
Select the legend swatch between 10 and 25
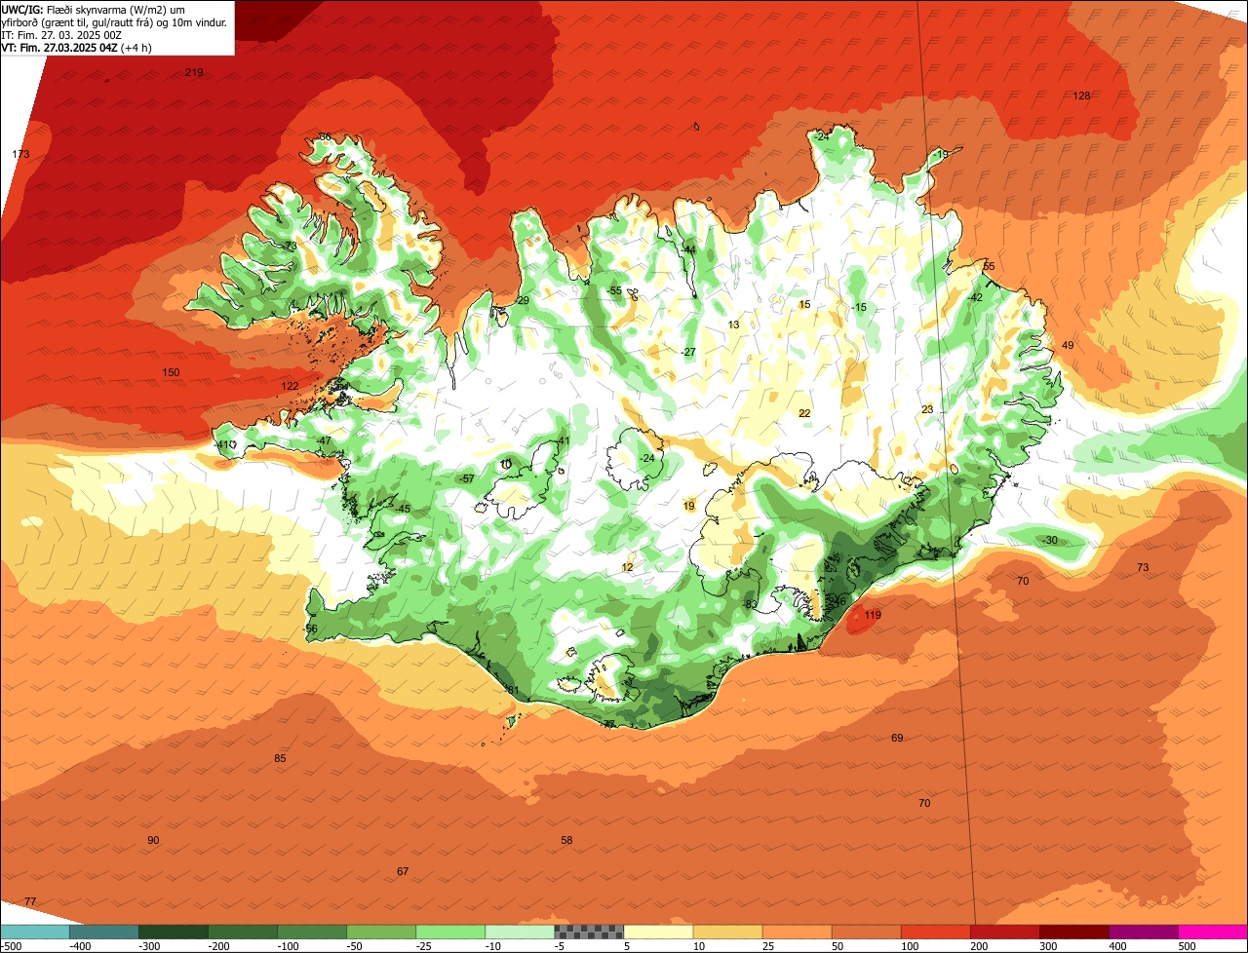pos(726,932)
